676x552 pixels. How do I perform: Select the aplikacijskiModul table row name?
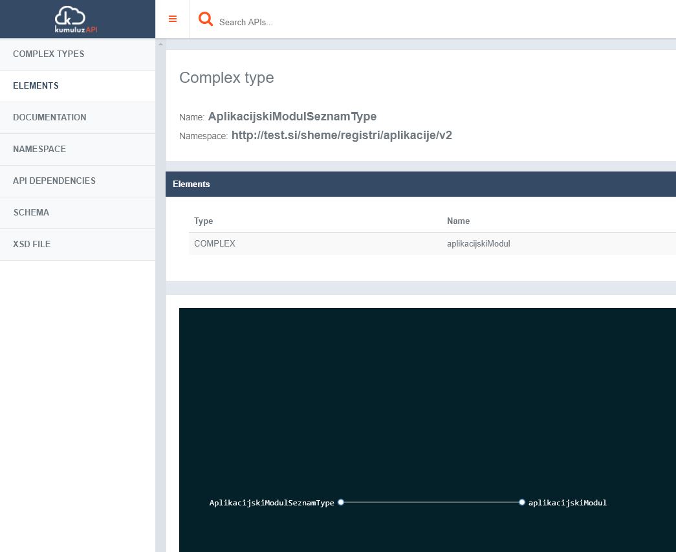click(x=478, y=244)
